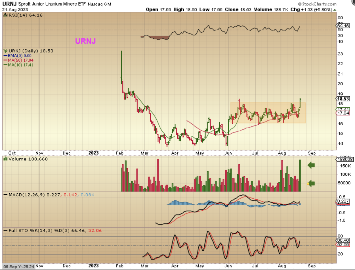Click the candlestick icon beside URNJ (Daily)
Screen dimensions: 355x270
point(5,51)
